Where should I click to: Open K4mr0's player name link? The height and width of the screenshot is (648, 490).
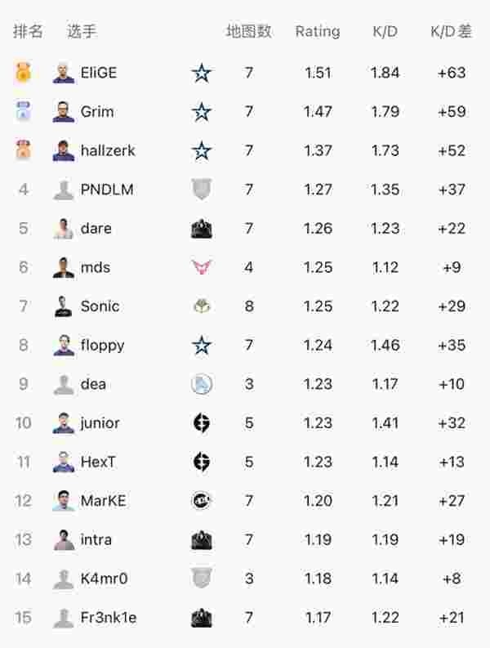click(x=104, y=579)
